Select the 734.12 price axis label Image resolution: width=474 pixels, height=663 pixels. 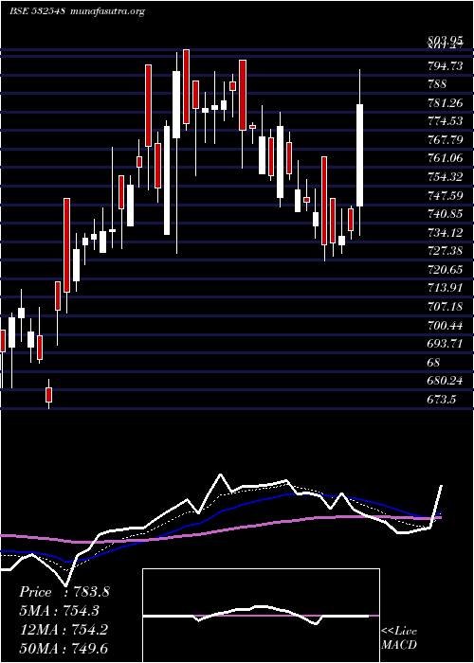click(446, 232)
